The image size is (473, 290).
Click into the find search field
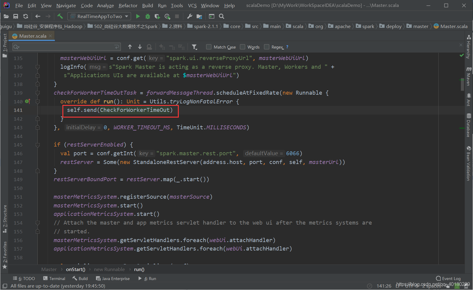coord(67,47)
